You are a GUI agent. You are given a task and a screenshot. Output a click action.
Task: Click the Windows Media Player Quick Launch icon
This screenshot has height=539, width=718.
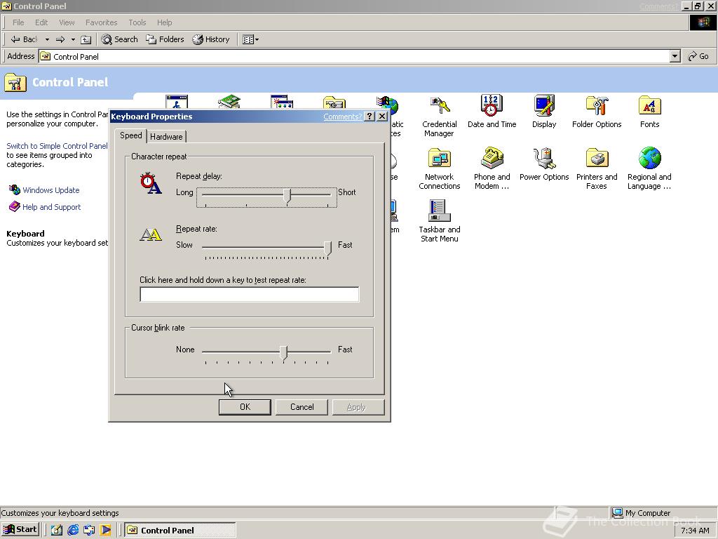tap(105, 531)
